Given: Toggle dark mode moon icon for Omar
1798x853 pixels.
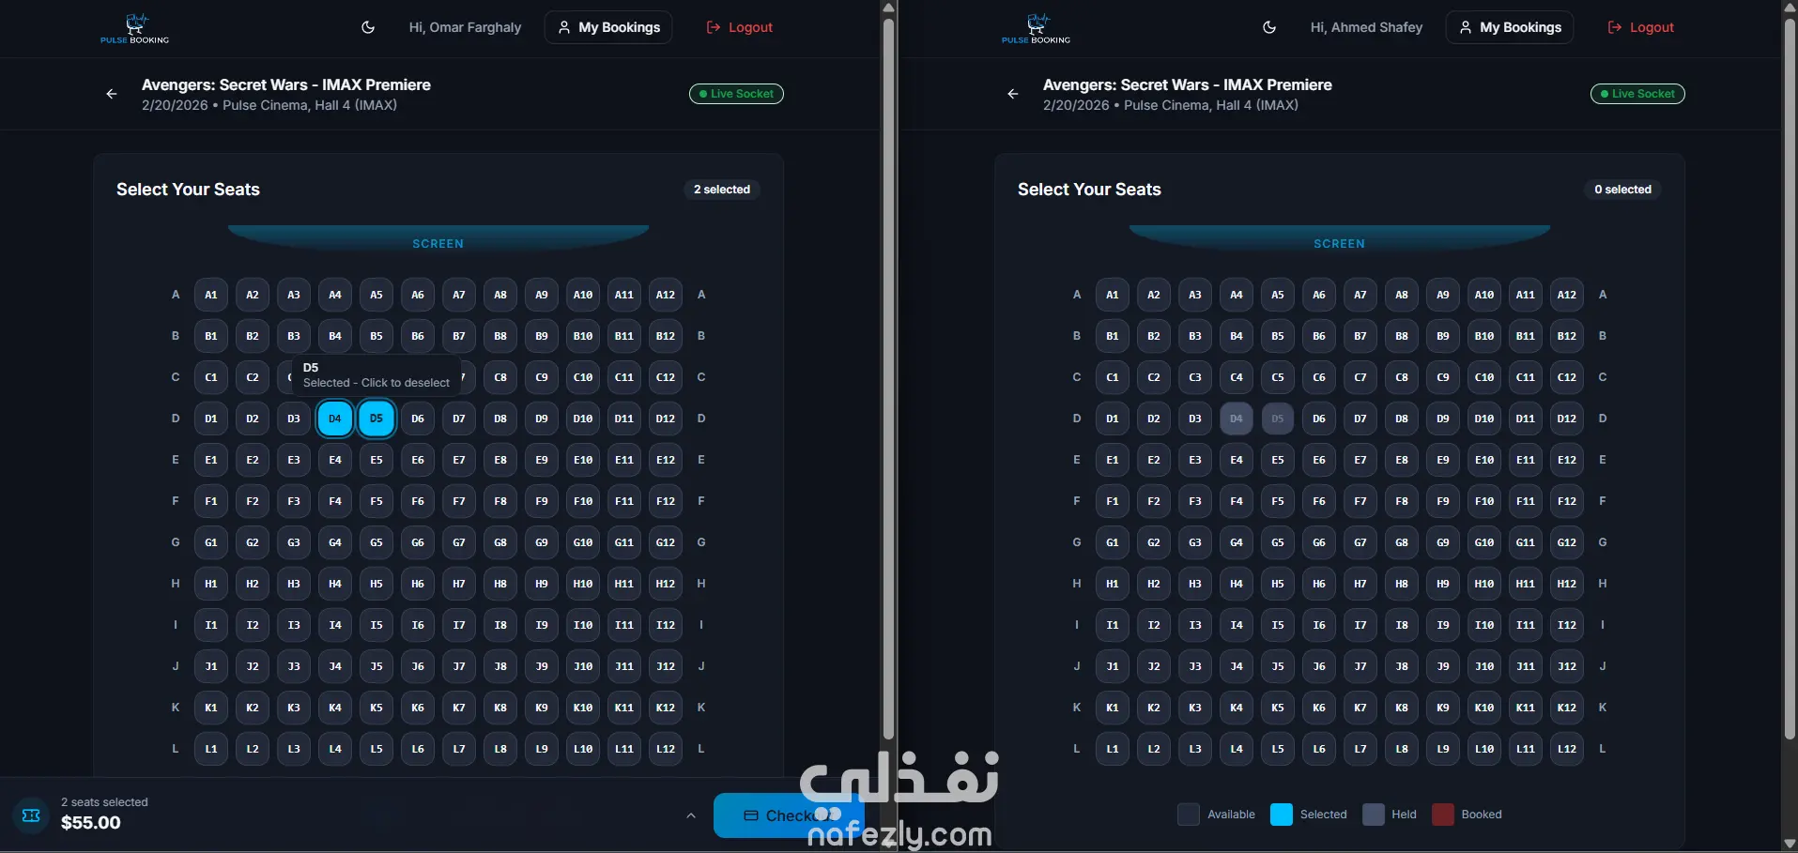Looking at the screenshot, I should [368, 27].
